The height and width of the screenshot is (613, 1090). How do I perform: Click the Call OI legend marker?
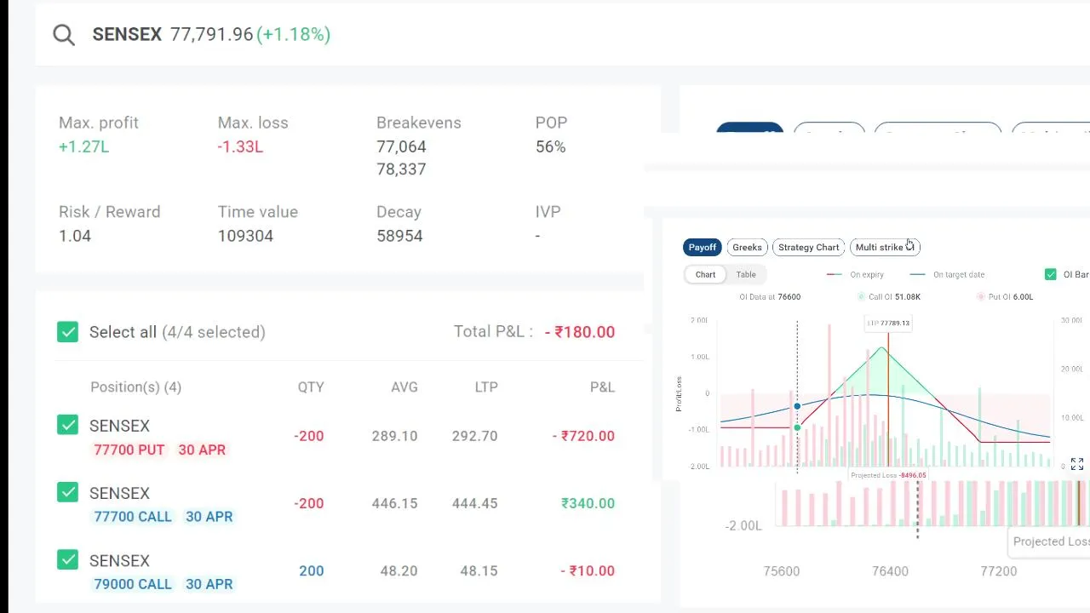[861, 297]
